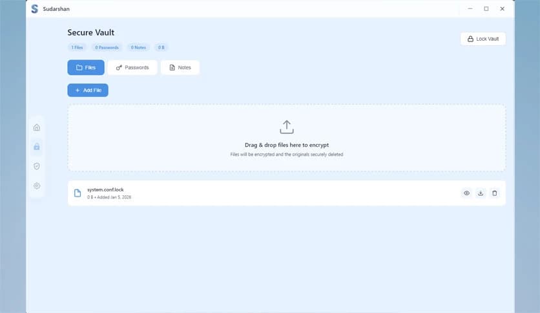The width and height of the screenshot is (540, 313).
Task: Click the file icon beside system.conf.lock
Action: pos(78,193)
